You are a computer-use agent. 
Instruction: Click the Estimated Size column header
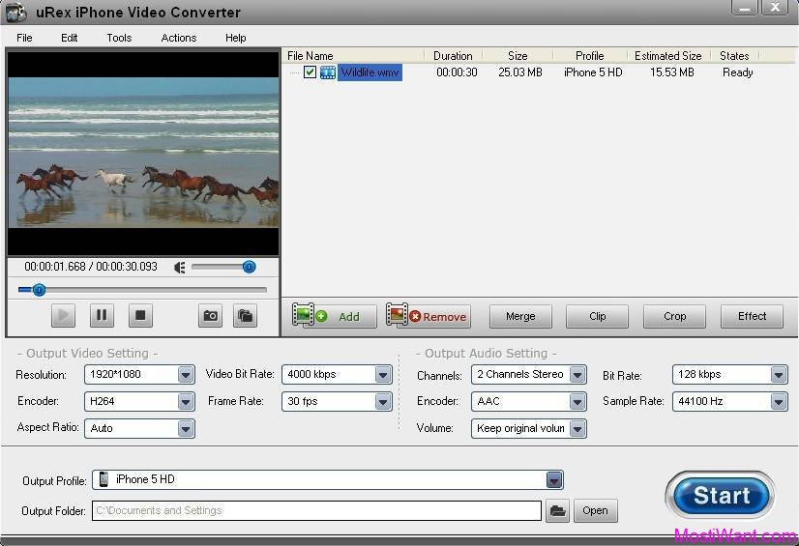click(668, 55)
